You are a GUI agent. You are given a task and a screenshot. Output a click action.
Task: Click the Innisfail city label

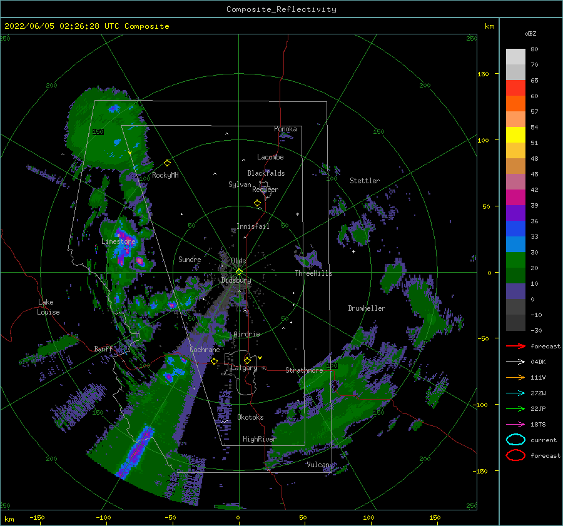(253, 226)
